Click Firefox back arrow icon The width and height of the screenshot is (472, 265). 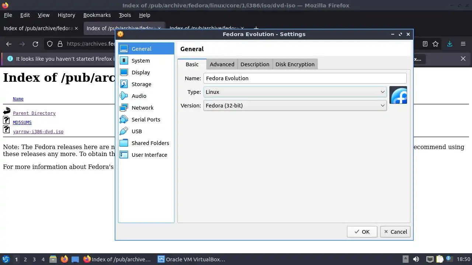point(9,44)
